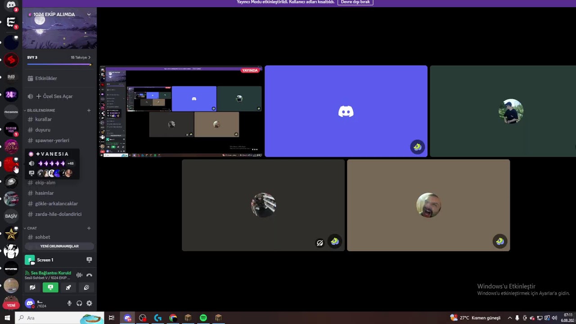
Task: Open Google Chrome from the taskbar
Action: tap(173, 318)
